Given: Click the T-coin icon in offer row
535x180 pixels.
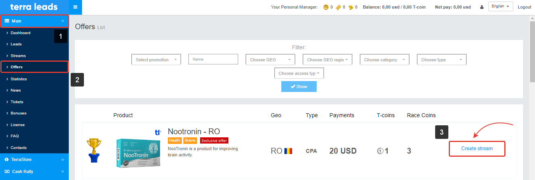Looking at the screenshot, I should [x=380, y=151].
